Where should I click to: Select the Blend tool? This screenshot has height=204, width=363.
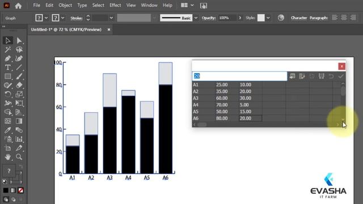pos(19,130)
